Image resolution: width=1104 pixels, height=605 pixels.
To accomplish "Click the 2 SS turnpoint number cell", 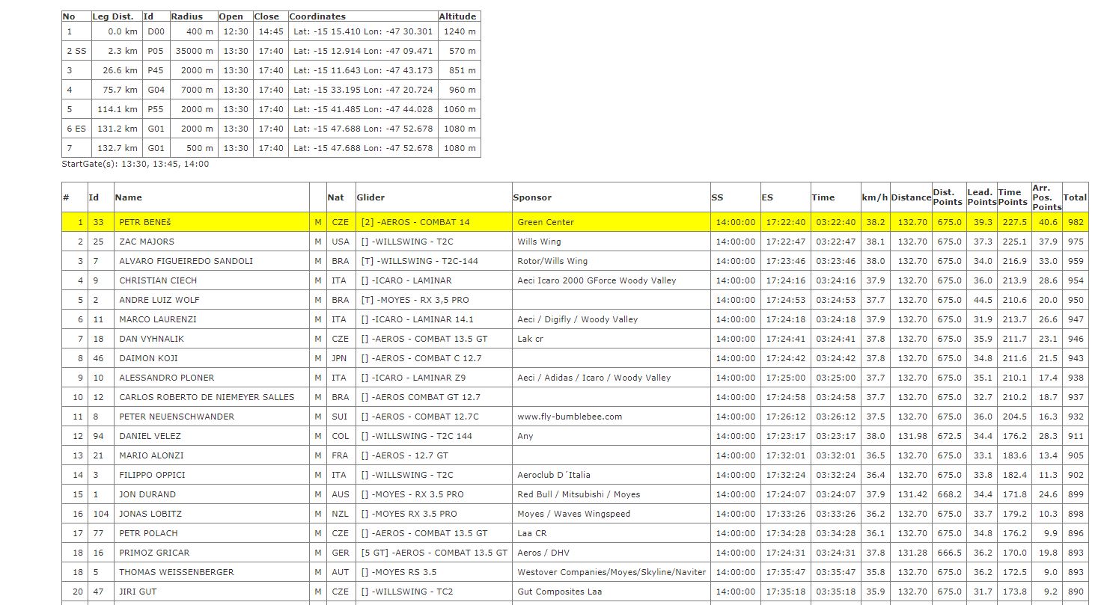I will [76, 51].
